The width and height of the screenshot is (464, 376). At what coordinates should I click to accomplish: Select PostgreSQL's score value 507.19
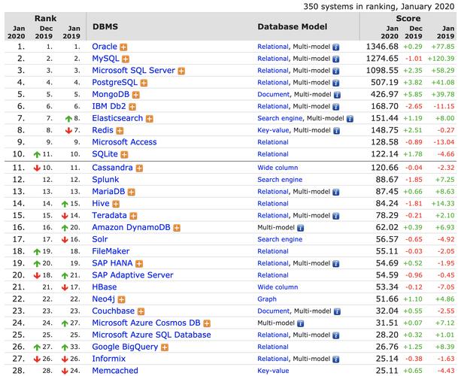384,82
